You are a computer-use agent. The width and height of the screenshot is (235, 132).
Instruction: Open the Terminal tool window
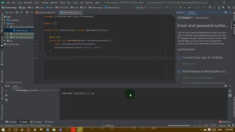click(x=11, y=122)
